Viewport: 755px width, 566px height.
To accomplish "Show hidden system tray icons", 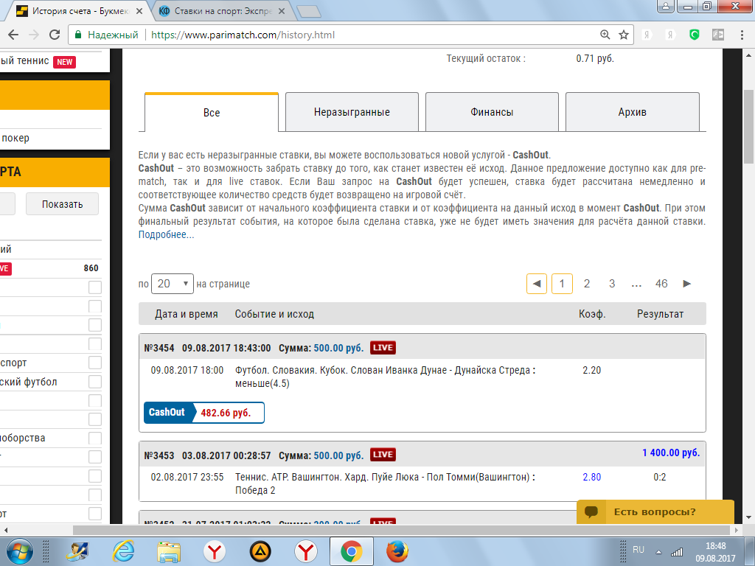I will click(658, 552).
